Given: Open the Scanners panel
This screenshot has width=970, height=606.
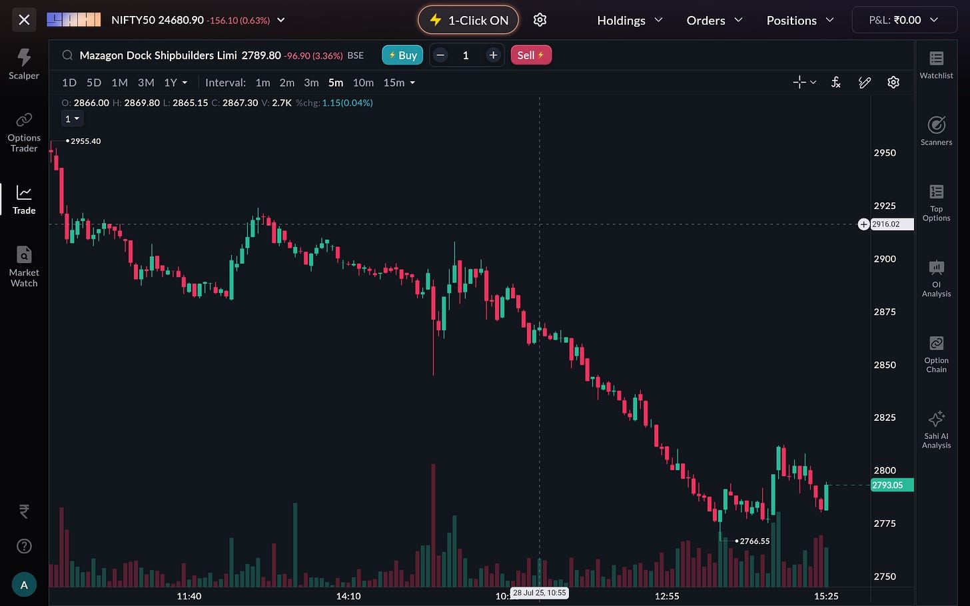Looking at the screenshot, I should (936, 131).
